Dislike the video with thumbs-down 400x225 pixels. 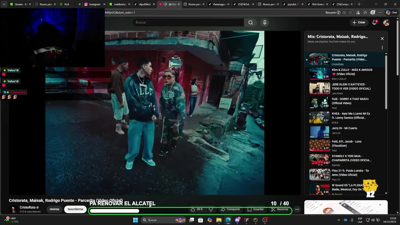point(211,209)
